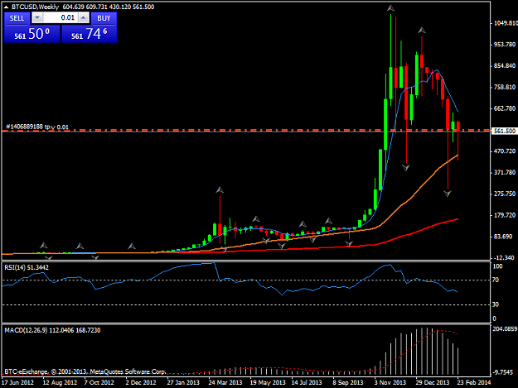The width and height of the screenshot is (518, 388).
Task: Decrease trade volume with the down arrow
Action: pyautogui.click(x=37, y=18)
